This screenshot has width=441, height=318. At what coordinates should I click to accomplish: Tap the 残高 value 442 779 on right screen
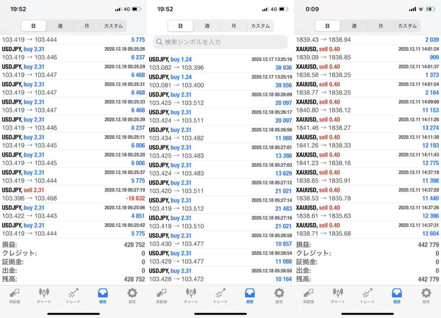coord(429,279)
